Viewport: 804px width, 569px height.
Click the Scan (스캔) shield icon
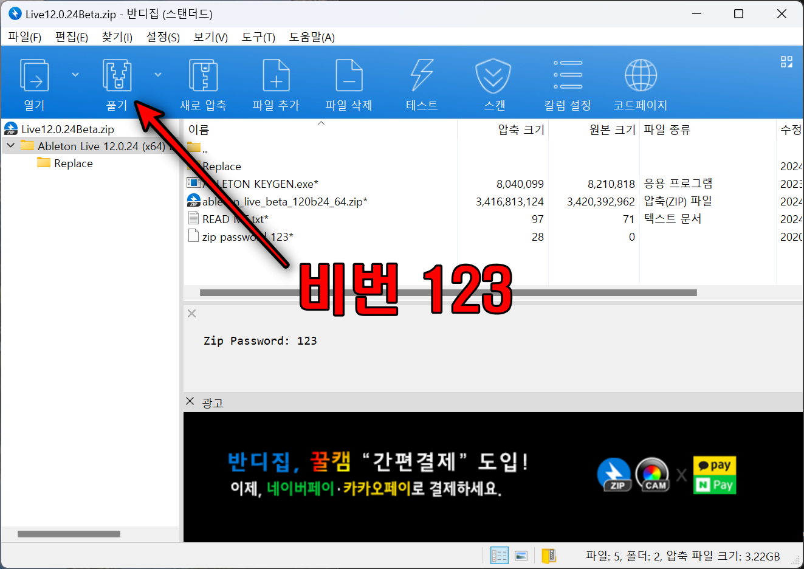coord(493,75)
